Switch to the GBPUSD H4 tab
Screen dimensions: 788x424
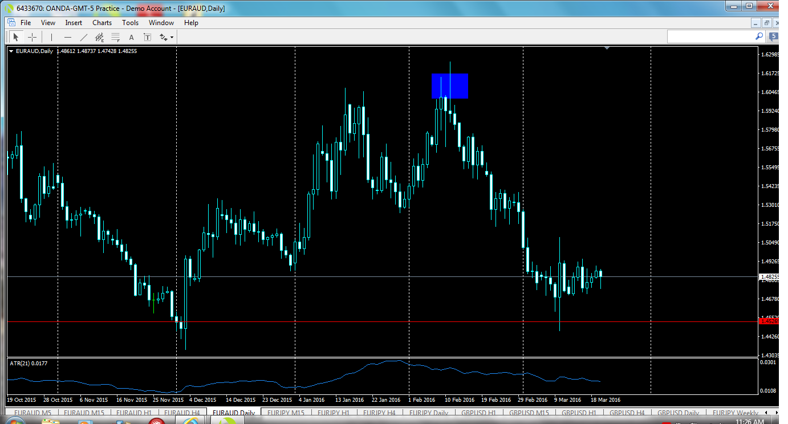[x=627, y=413]
